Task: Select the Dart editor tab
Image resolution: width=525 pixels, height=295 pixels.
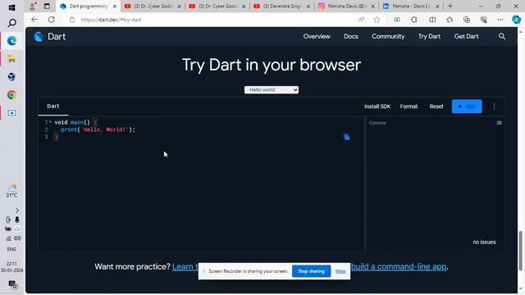Action: 52,106
